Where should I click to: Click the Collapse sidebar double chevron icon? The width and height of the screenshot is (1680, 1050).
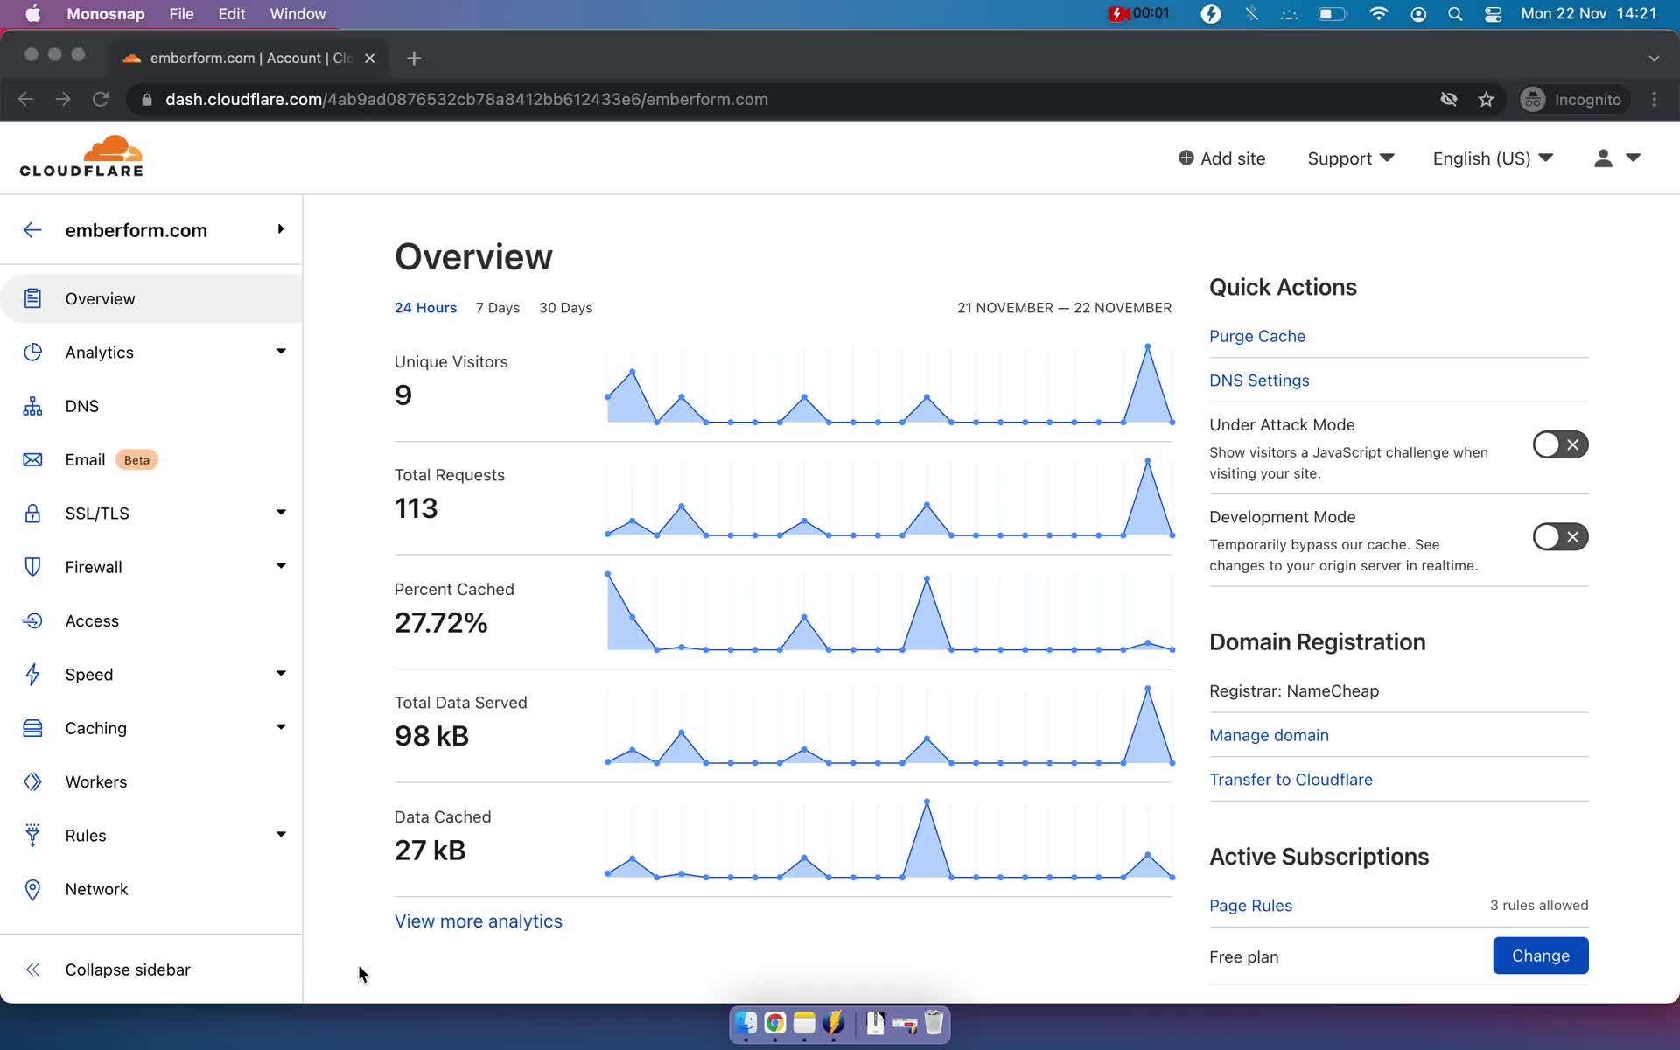[x=32, y=969]
